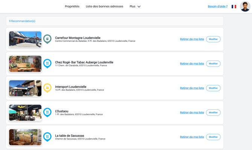Go to Liste des bonnes adresses

point(105,6)
